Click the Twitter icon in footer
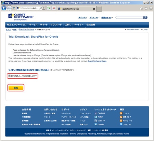Screen dimensions: 154x141 (x=95, y=117)
